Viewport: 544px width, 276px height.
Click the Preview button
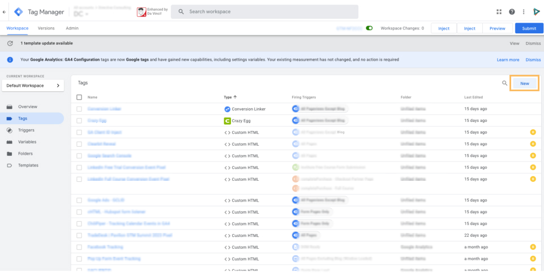click(497, 28)
